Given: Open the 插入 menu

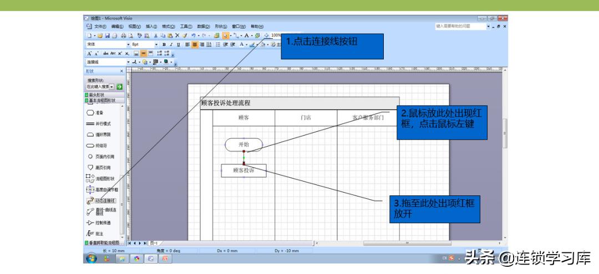Looking at the screenshot, I should tap(151, 27).
